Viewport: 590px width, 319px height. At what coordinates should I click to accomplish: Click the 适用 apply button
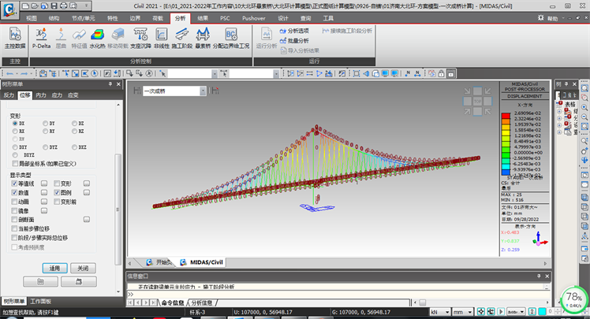[x=54, y=268]
